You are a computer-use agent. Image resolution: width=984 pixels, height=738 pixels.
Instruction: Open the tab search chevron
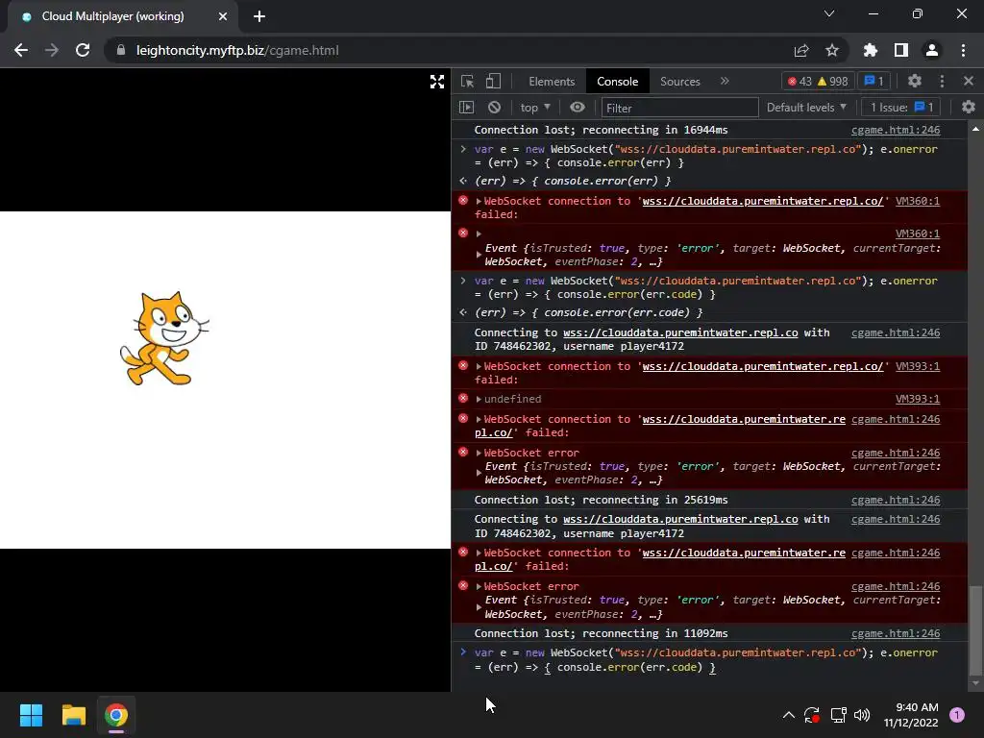[x=829, y=13]
